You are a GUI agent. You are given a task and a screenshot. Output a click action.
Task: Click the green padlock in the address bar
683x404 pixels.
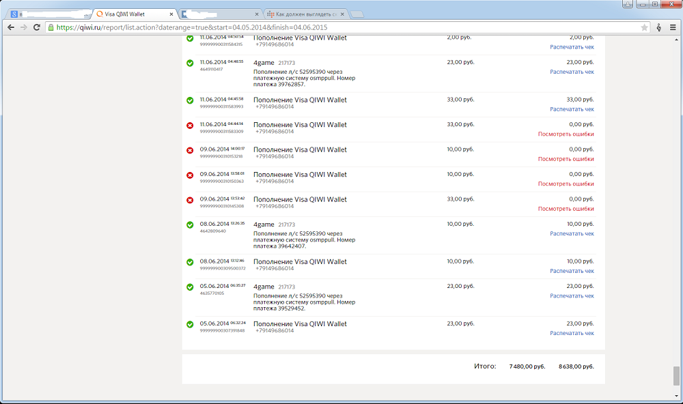coord(51,27)
